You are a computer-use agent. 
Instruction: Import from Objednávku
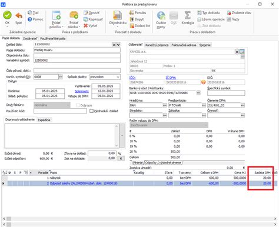point(118,19)
